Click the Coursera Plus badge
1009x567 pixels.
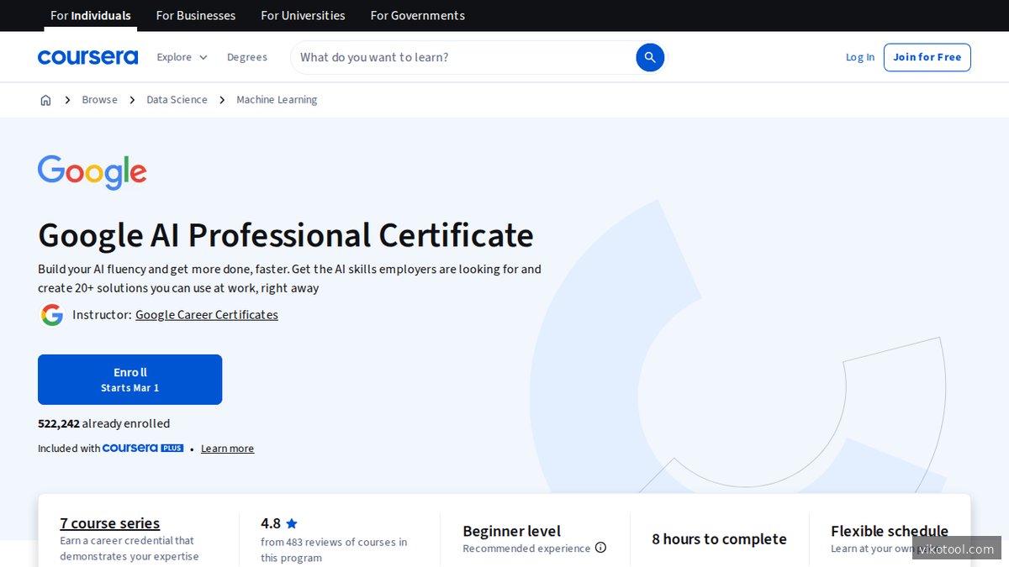pos(143,448)
